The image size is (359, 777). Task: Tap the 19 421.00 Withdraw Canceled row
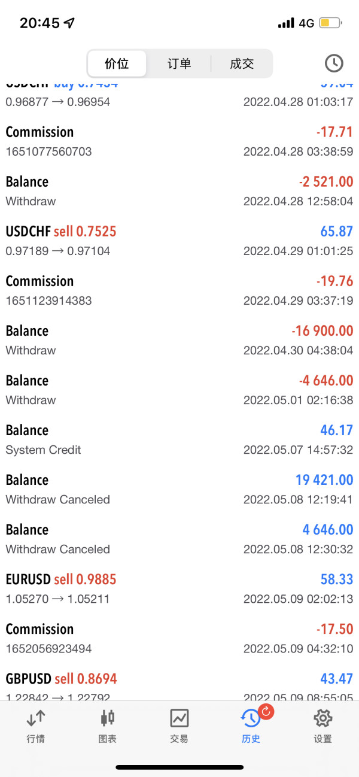[x=180, y=488]
